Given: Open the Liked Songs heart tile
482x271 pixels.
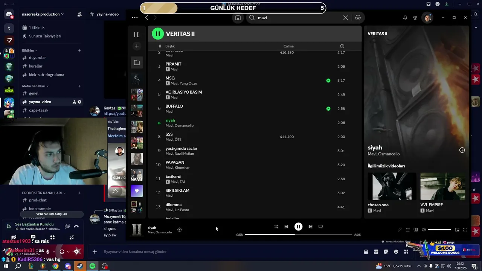Looking at the screenshot, I should click(x=137, y=191).
